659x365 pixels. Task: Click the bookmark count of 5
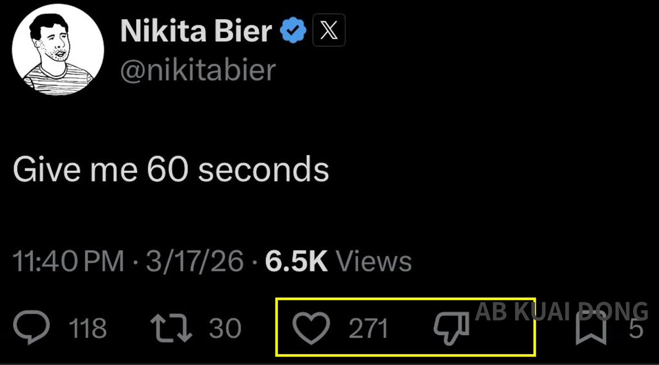pos(636,329)
